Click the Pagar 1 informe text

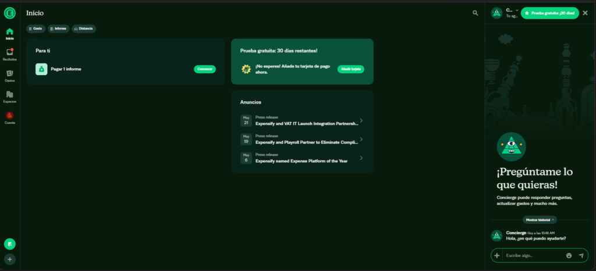pos(66,69)
